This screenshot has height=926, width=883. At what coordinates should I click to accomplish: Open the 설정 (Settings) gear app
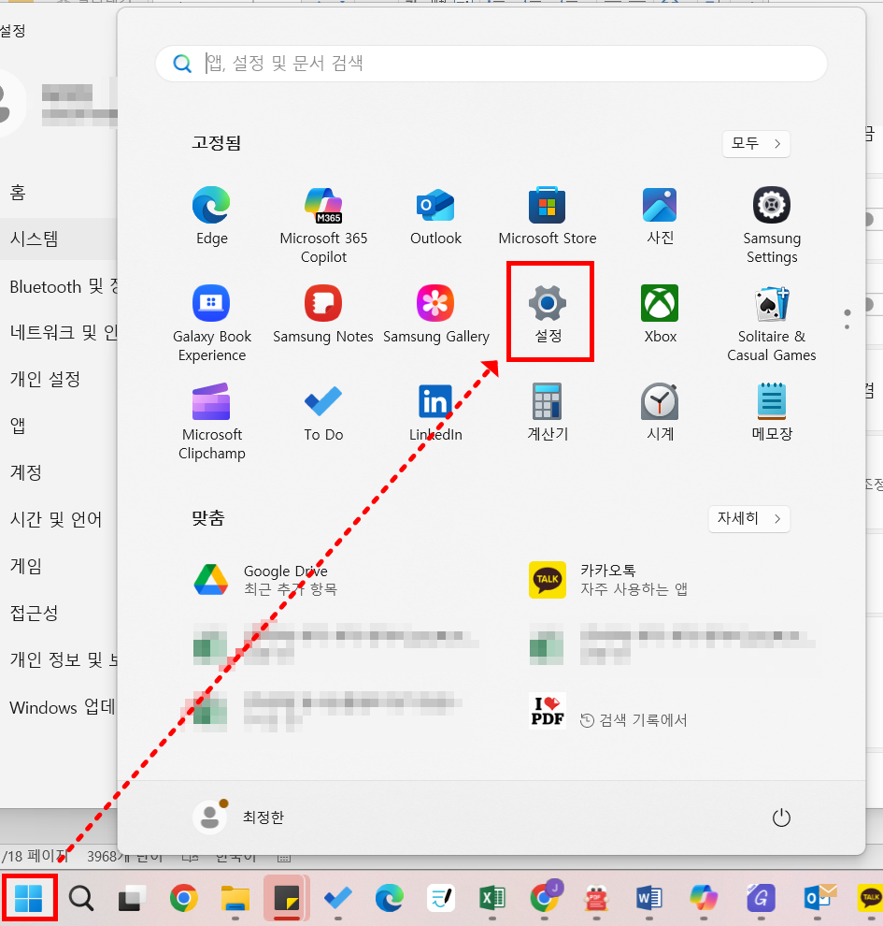548,313
